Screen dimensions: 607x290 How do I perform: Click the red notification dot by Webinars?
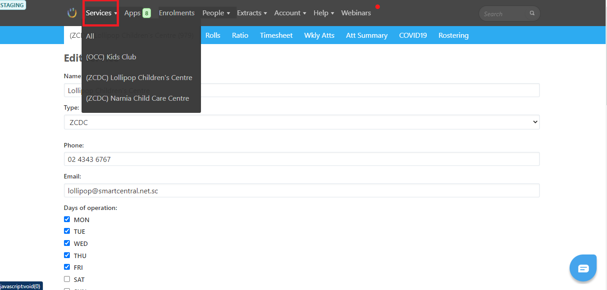pyautogui.click(x=378, y=7)
